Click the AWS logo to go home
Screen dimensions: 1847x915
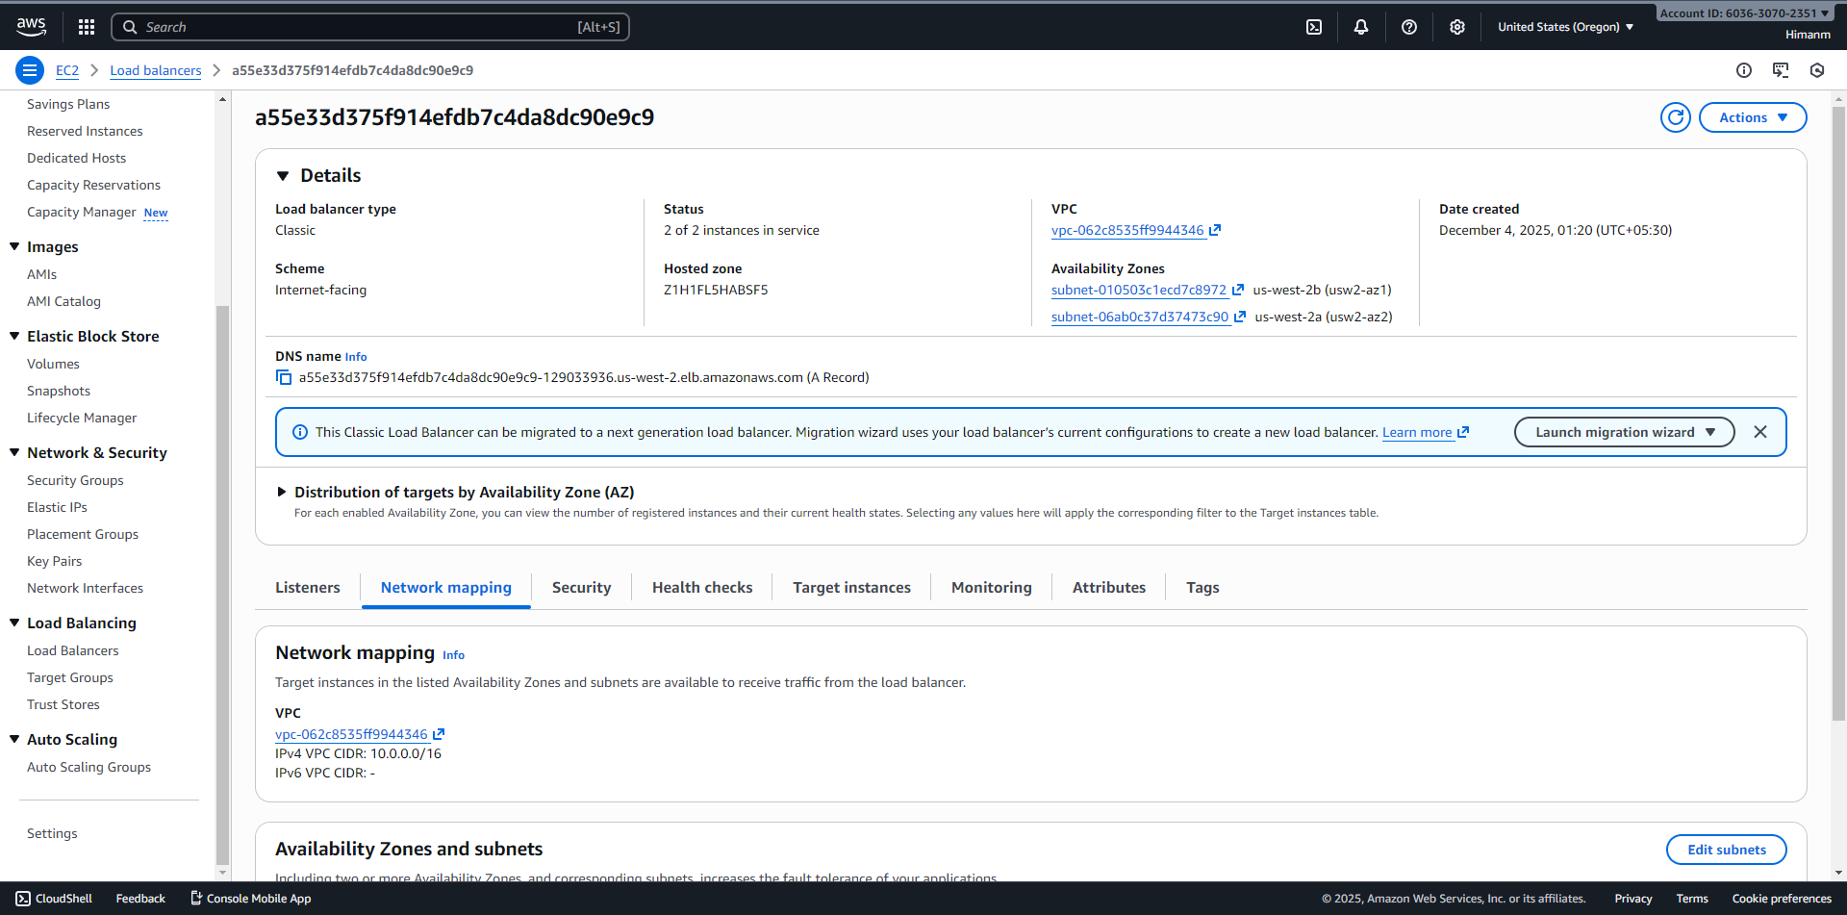point(31,26)
